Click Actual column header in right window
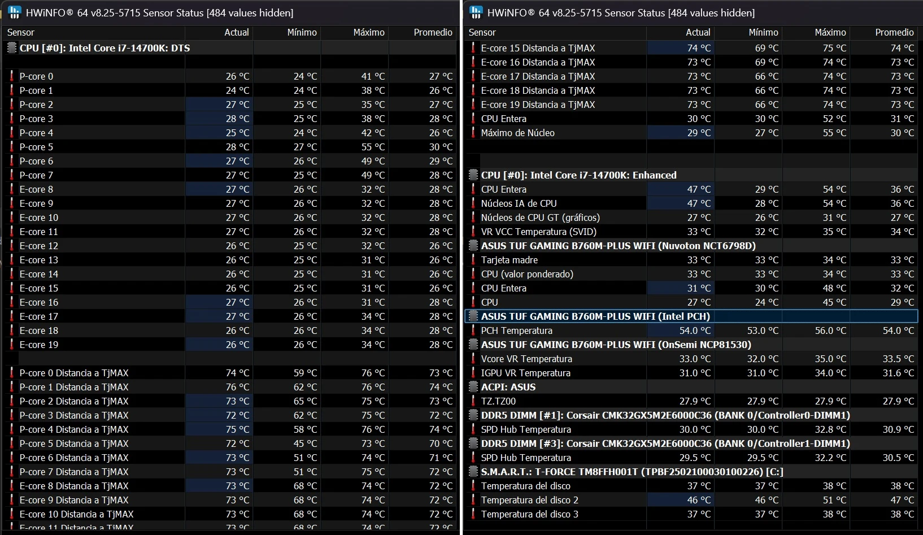The width and height of the screenshot is (923, 535). (x=681, y=33)
